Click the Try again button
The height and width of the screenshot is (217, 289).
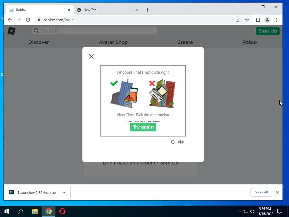point(143,127)
